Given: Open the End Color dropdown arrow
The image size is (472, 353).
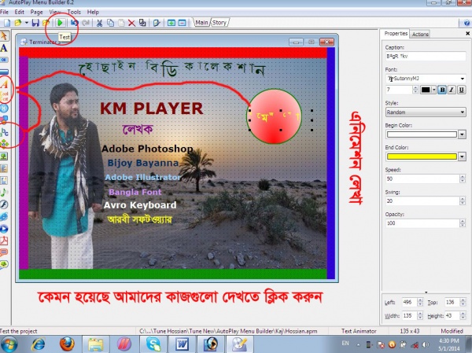Looking at the screenshot, I should tap(463, 156).
